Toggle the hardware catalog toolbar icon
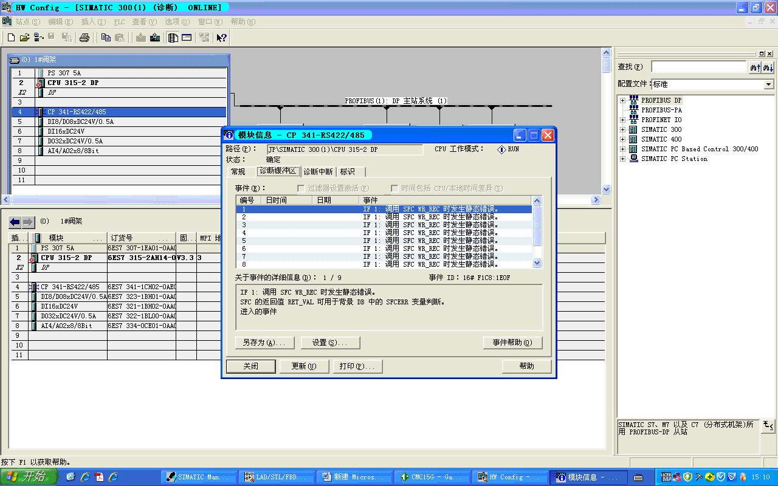 [x=173, y=38]
